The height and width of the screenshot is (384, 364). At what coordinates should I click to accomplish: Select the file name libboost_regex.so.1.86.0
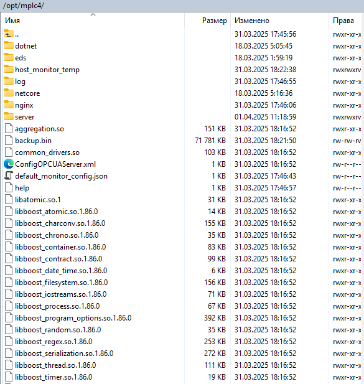click(54, 342)
